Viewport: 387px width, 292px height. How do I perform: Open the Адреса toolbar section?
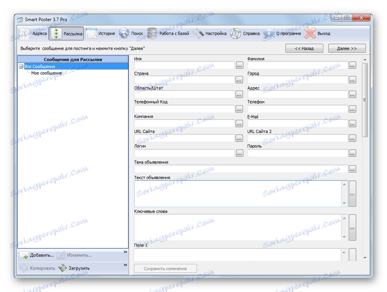click(33, 33)
